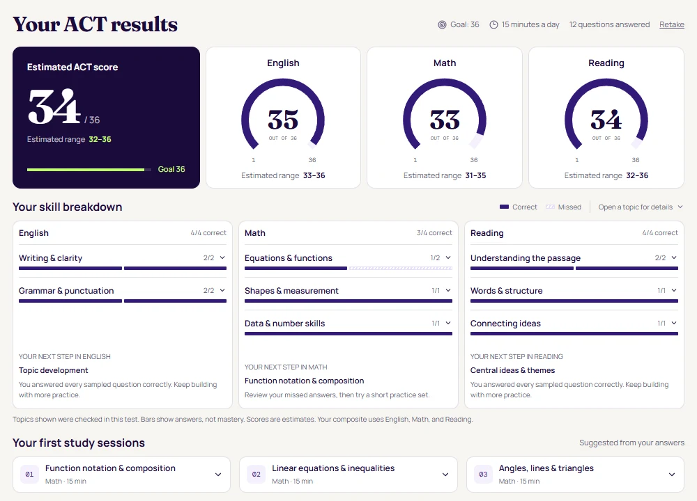Click the Retake link
This screenshot has height=501, width=697.
(x=672, y=24)
